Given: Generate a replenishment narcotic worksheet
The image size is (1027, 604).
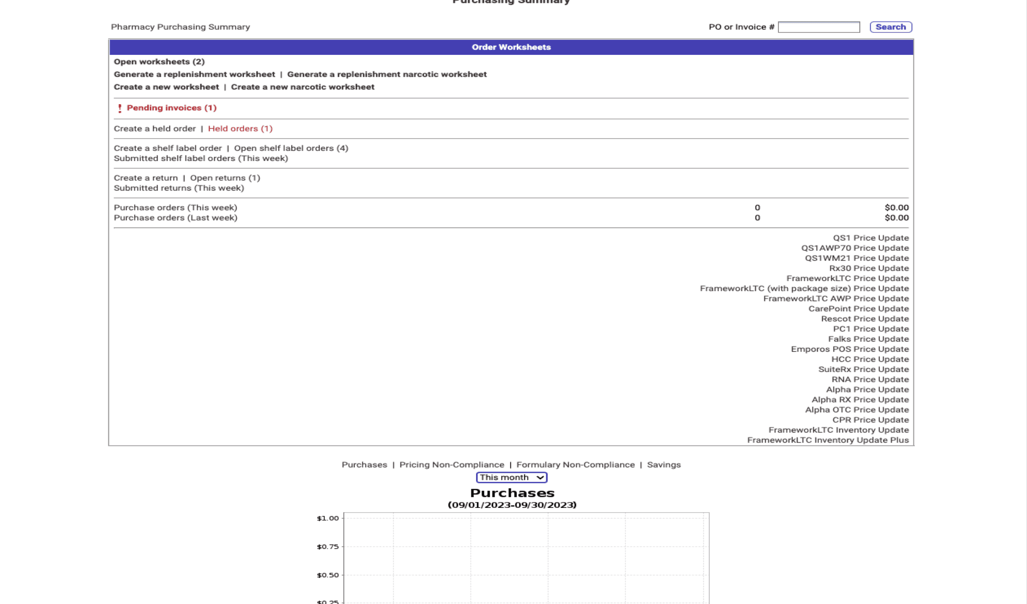Looking at the screenshot, I should pyautogui.click(x=387, y=74).
